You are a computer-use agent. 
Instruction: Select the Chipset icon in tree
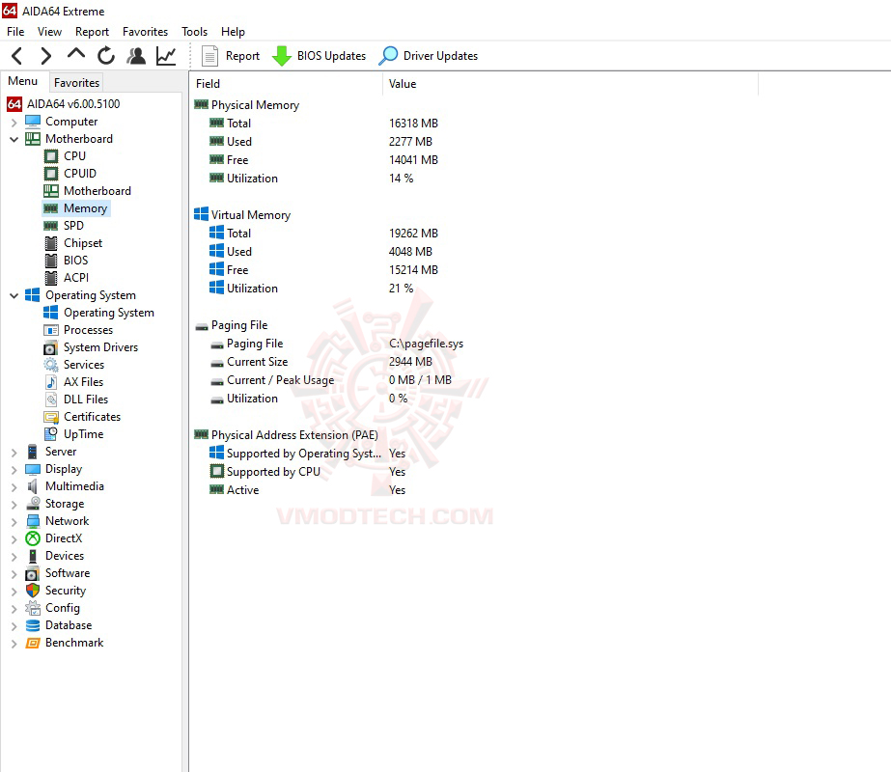[x=51, y=243]
